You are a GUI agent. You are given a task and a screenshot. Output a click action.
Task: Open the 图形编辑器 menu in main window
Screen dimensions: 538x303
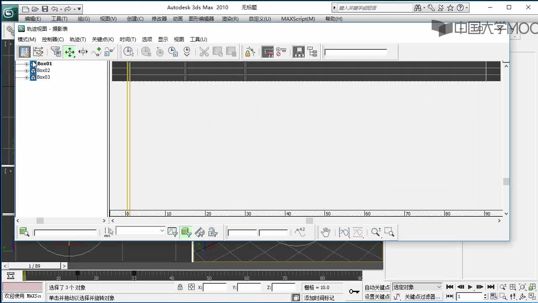click(x=201, y=19)
